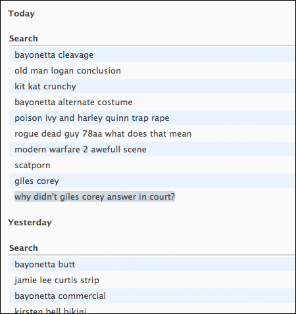
Task: Select highlighted 'why didn't giles corey answer' entry
Action: [95, 196]
